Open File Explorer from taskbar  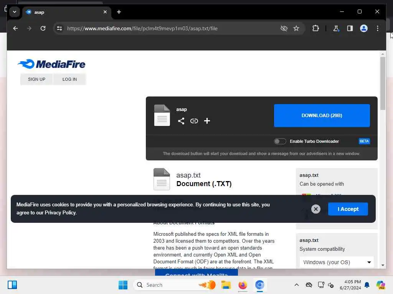pyautogui.click(x=226, y=285)
